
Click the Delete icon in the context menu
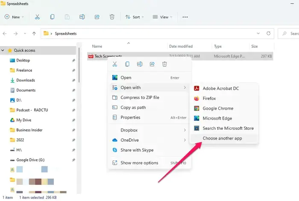(x=164, y=64)
